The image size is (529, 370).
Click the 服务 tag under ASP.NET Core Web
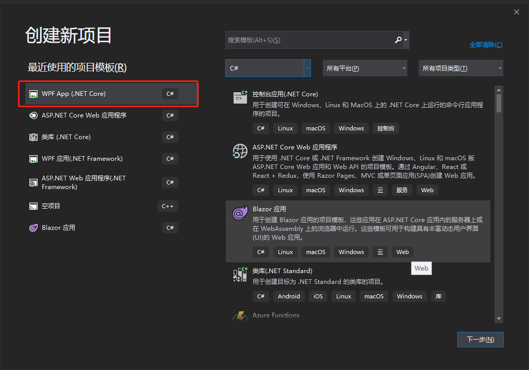point(402,190)
